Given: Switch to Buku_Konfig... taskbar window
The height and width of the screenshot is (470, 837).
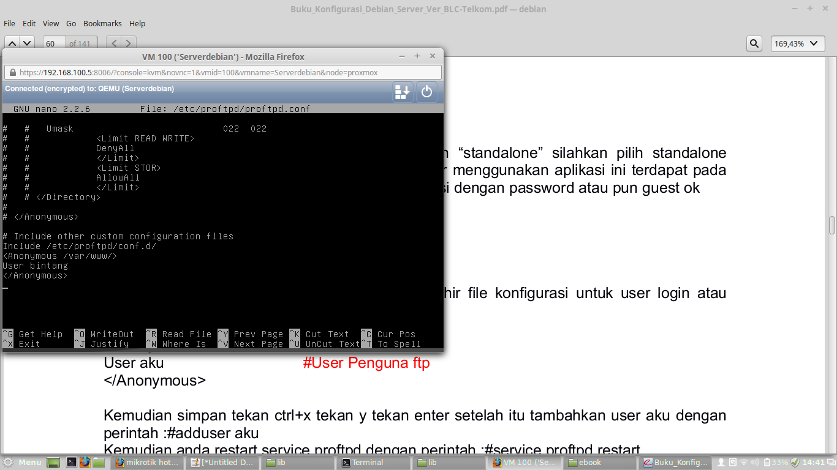Looking at the screenshot, I should pos(676,463).
